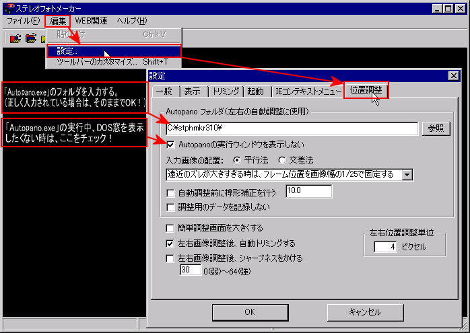Click the StereoPhoto Maker 3D title bar icon
Image resolution: width=470 pixels, height=333 pixels.
9,8
